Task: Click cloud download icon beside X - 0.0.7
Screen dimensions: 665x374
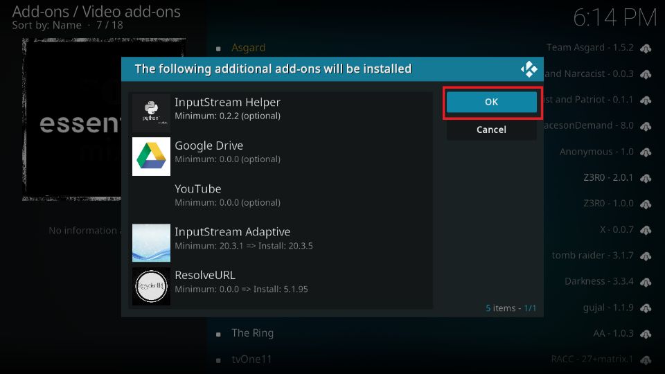Action: [646, 230]
